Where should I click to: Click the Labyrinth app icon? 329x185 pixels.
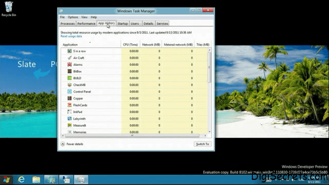click(x=69, y=119)
